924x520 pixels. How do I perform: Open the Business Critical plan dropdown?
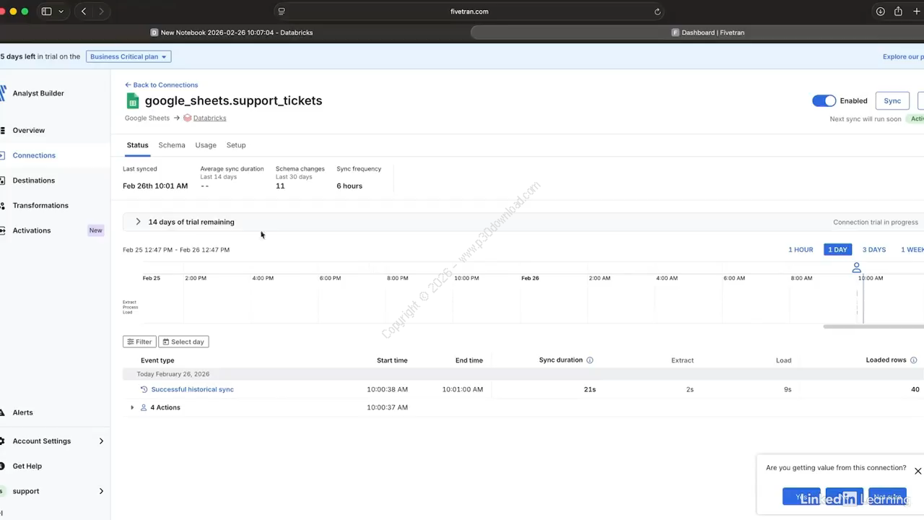(128, 56)
